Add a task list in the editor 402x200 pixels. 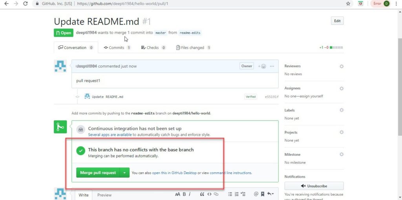[x=243, y=194]
